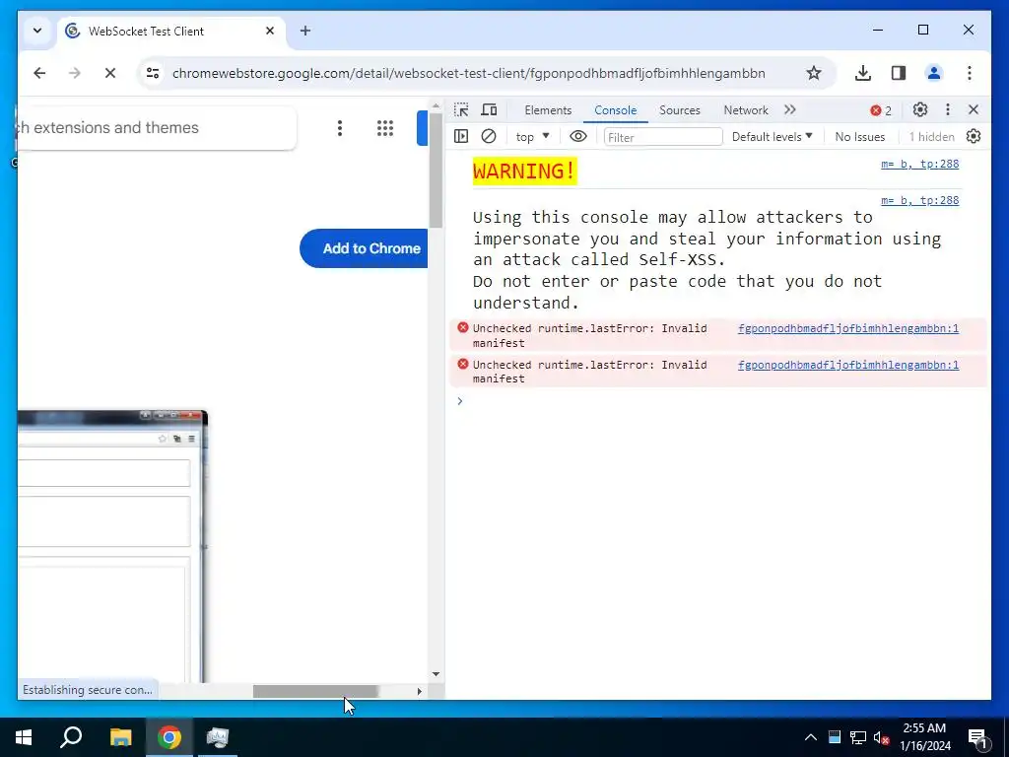
Task: Click the Chrome taskbar icon
Action: tap(169, 737)
